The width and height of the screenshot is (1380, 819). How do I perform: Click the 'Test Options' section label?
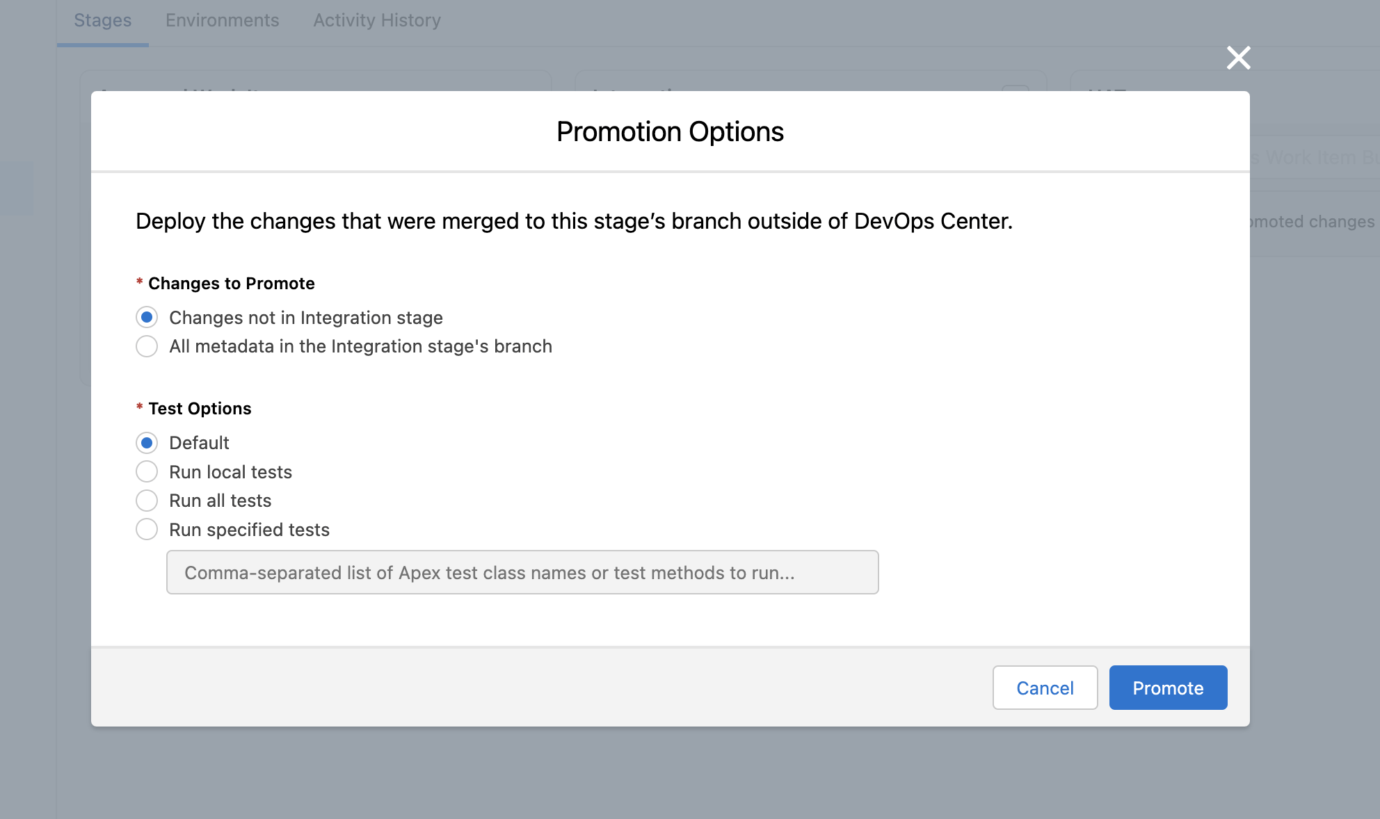tap(200, 409)
